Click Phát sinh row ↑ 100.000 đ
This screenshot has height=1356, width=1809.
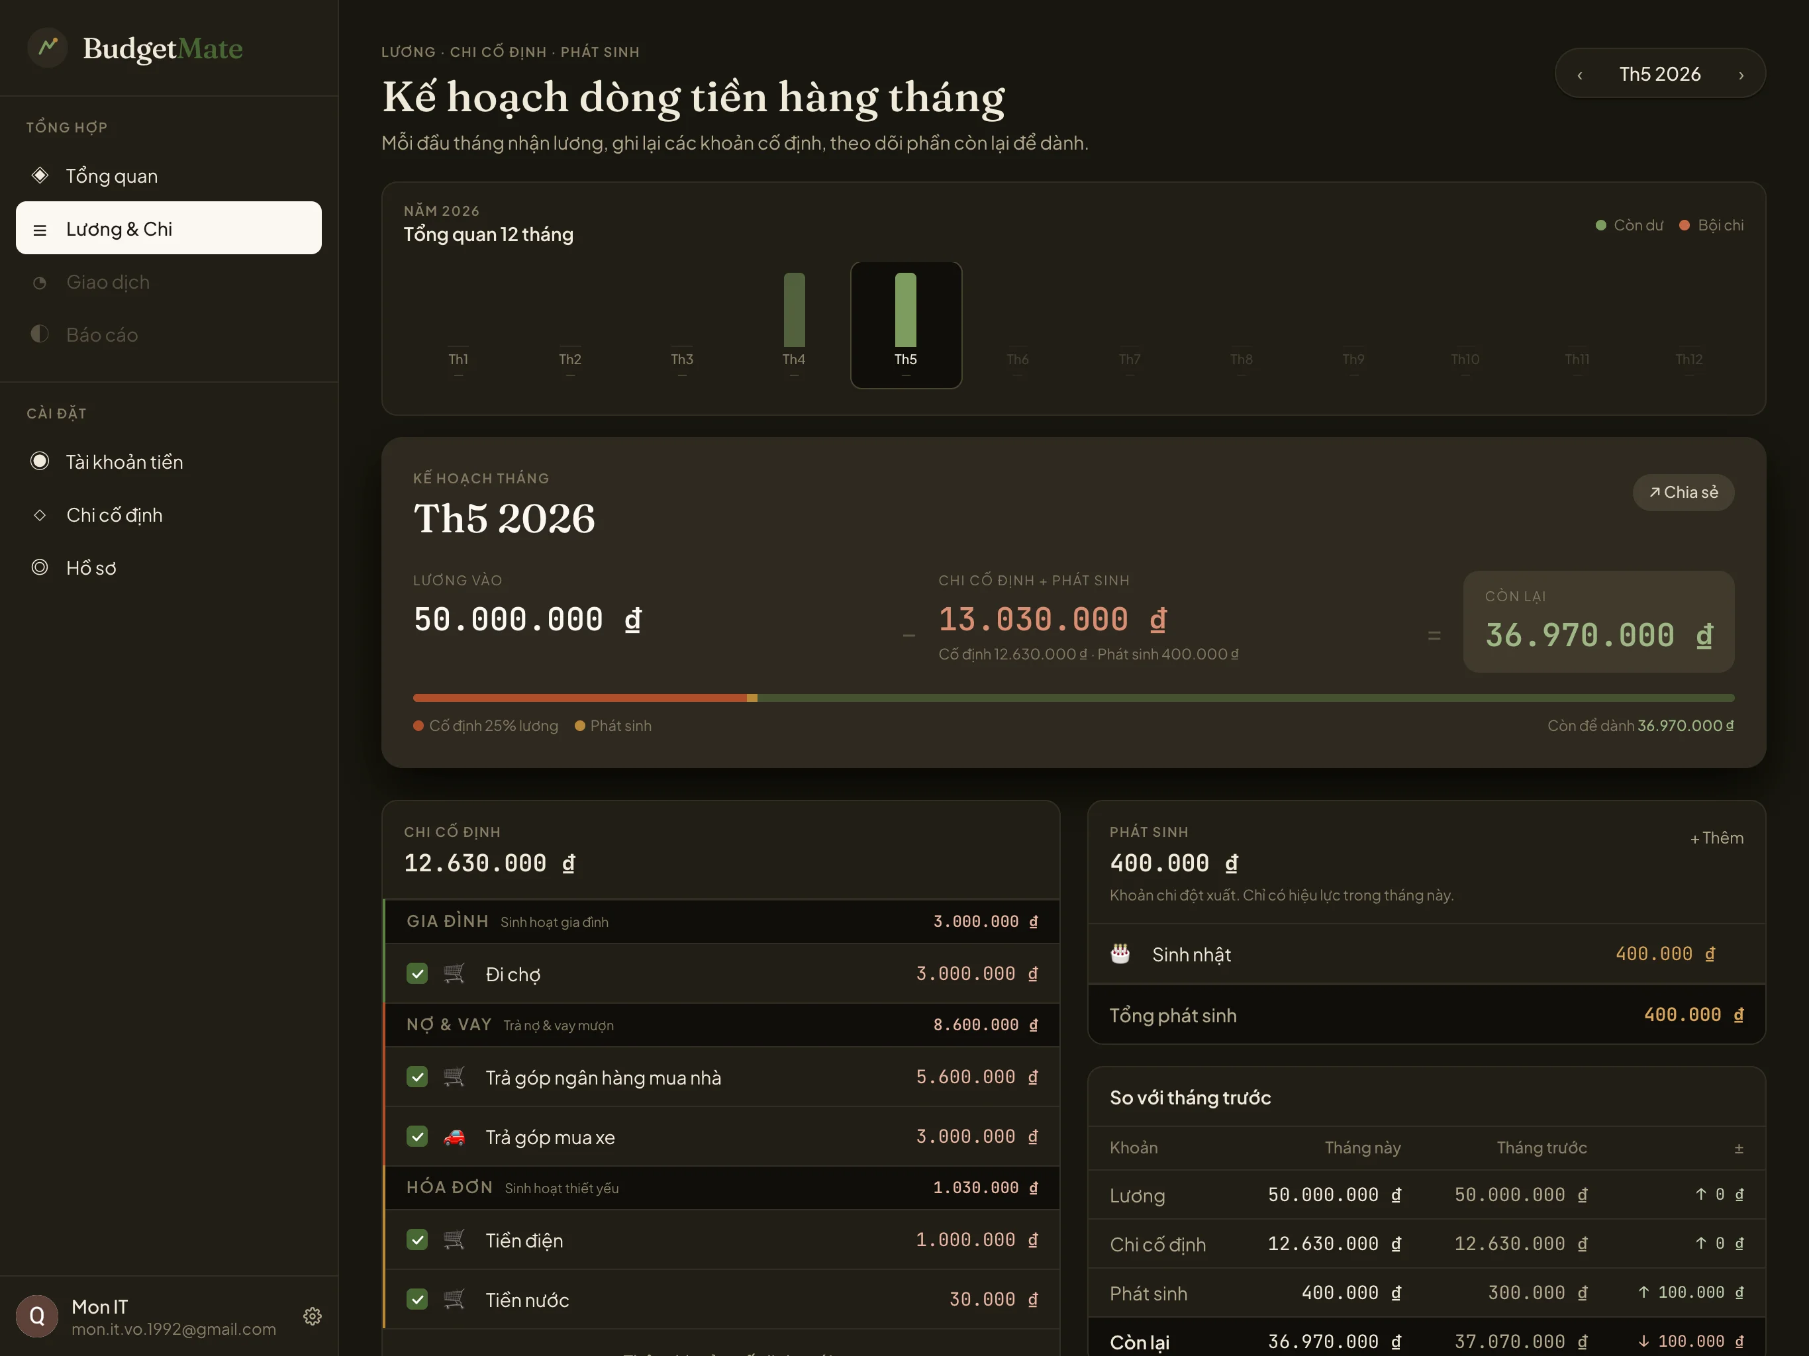1690,1293
